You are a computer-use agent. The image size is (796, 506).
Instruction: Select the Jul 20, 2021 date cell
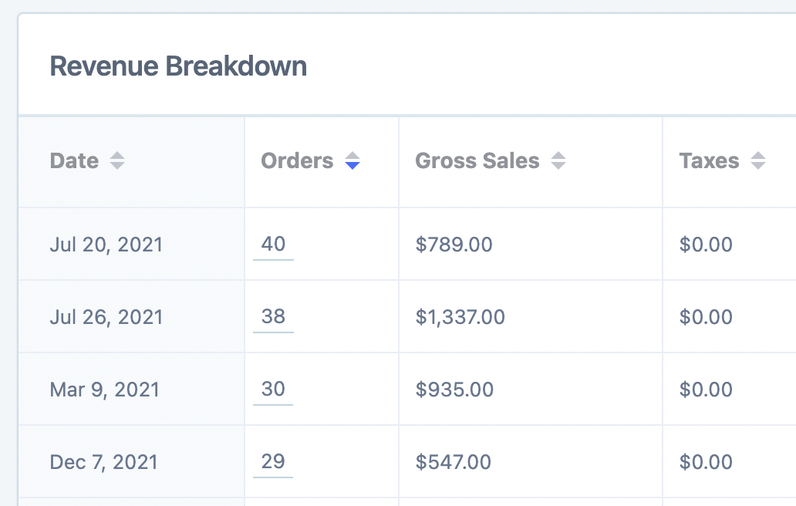(106, 244)
